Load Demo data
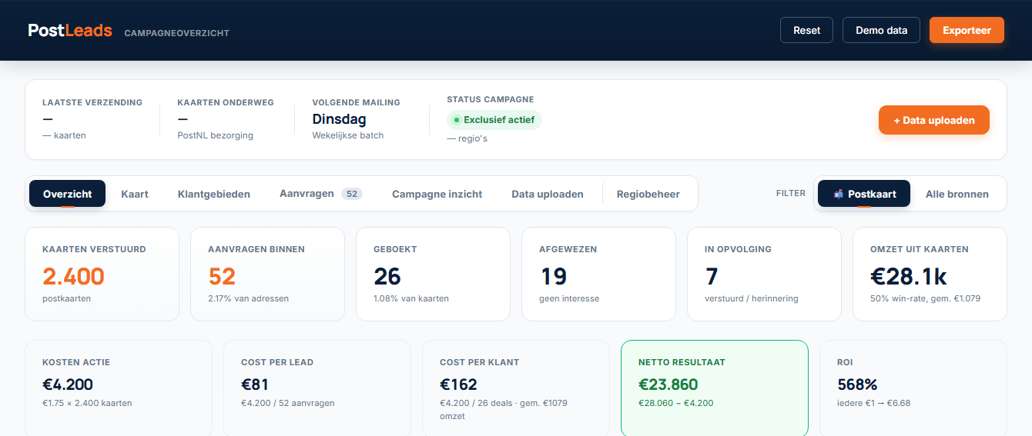This screenshot has width=1032, height=436. (x=881, y=30)
